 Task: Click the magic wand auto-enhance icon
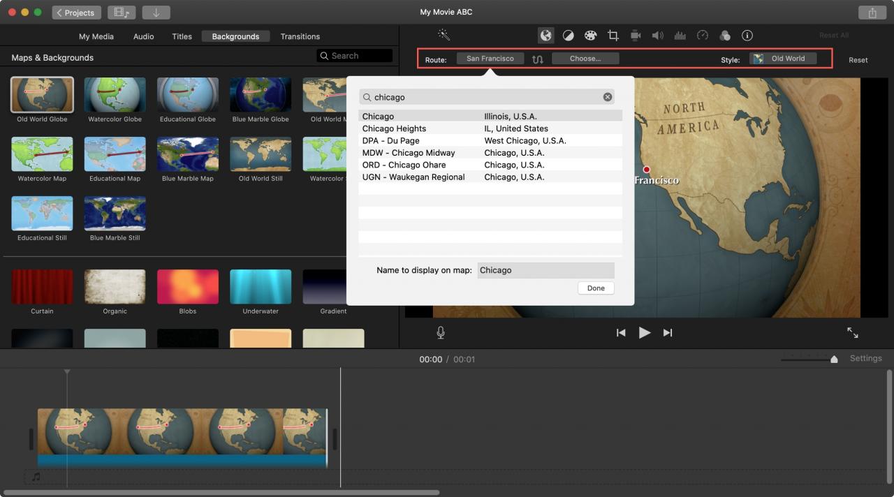coord(444,35)
